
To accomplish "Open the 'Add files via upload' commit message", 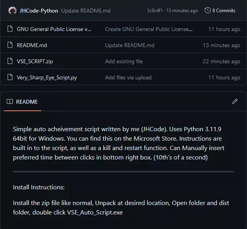I will tap(128, 77).
